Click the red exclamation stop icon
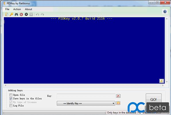This screenshot has height=115, width=171. click(x=21, y=14)
